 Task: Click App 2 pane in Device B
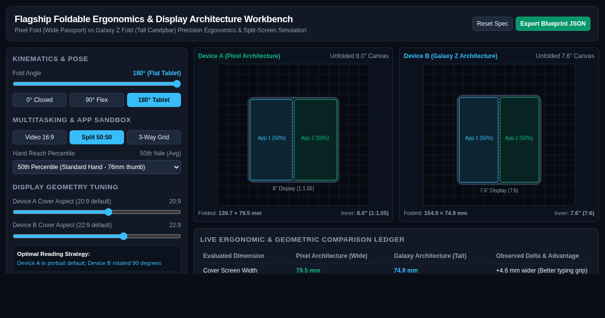(519, 140)
